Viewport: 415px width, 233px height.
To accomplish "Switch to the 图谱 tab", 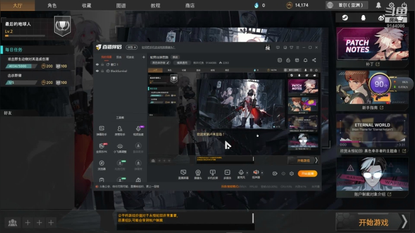I will [121, 5].
